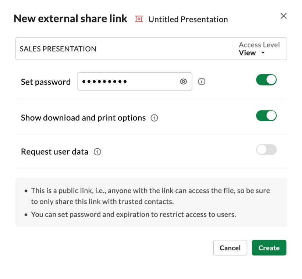The image size is (302, 279).
Task: Disable Show download and print options switch
Action: click(266, 116)
